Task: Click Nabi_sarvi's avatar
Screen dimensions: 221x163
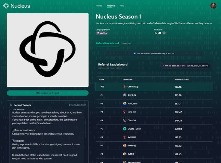Action: 124,103
